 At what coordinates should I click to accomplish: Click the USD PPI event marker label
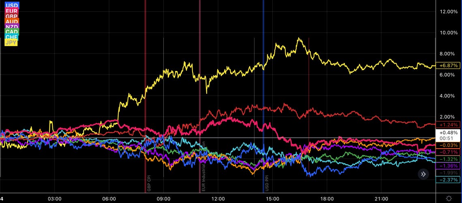267,183
